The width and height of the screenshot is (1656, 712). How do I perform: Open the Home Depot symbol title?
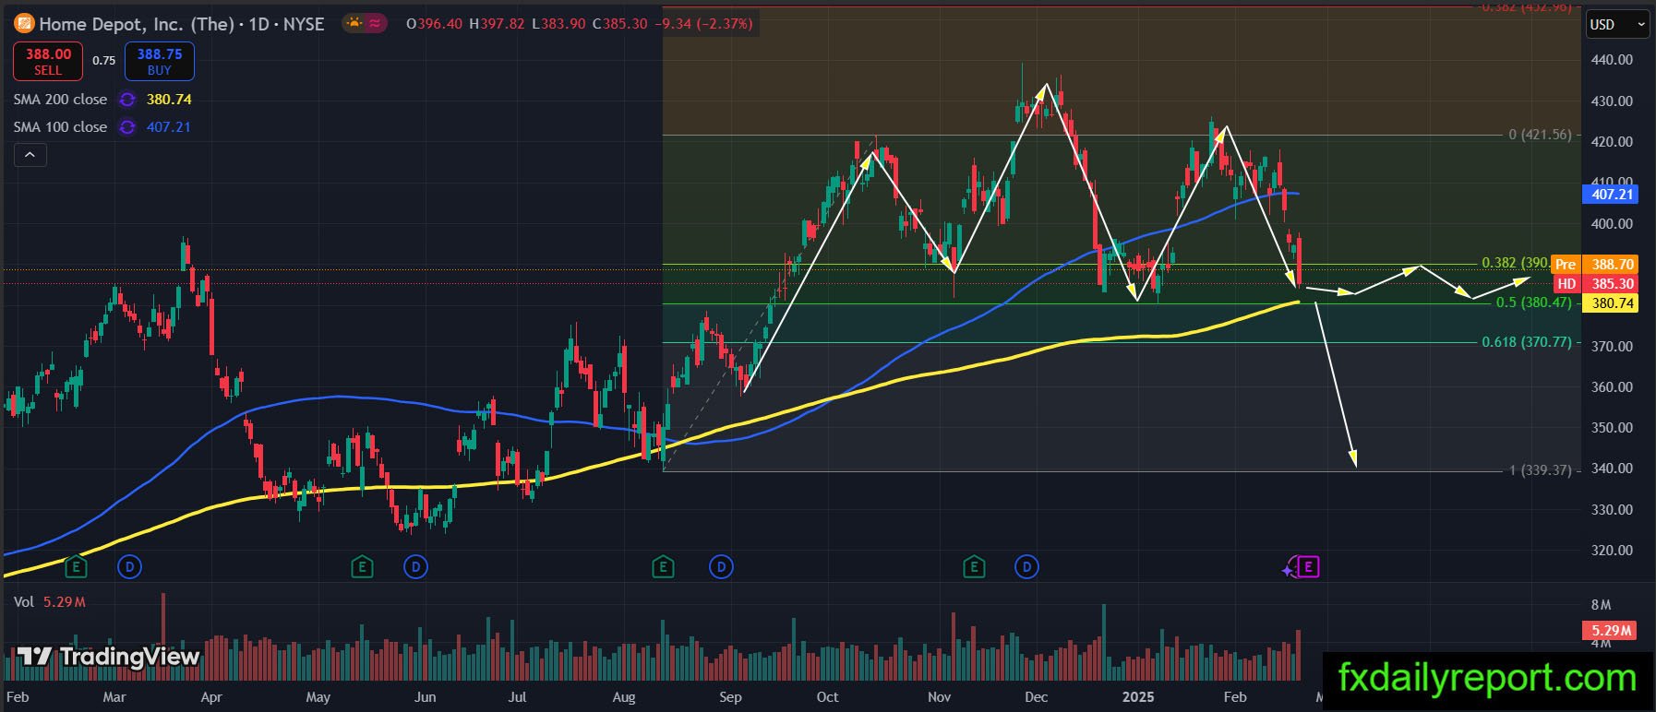(x=182, y=24)
